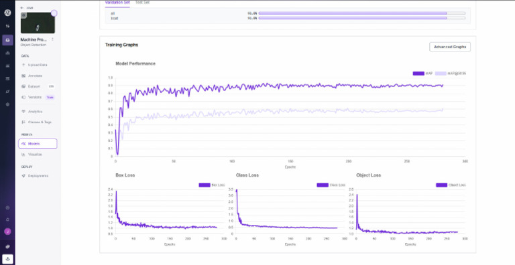Toggle the Box Loss legend swatch
515x265 pixels.
pos(205,185)
